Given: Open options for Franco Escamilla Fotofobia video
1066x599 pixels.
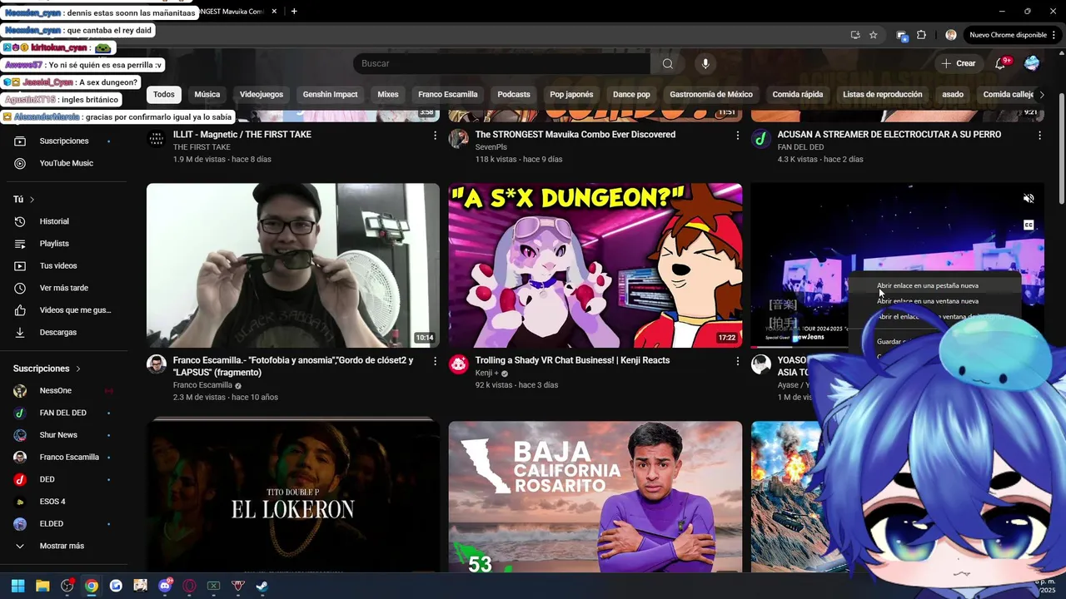Looking at the screenshot, I should [435, 361].
